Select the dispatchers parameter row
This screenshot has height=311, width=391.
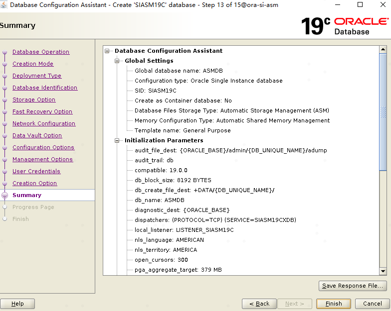(x=215, y=220)
